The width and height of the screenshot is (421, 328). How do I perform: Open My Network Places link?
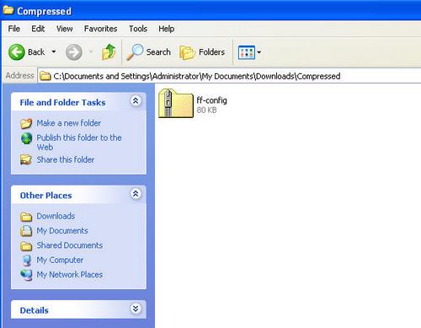click(70, 275)
